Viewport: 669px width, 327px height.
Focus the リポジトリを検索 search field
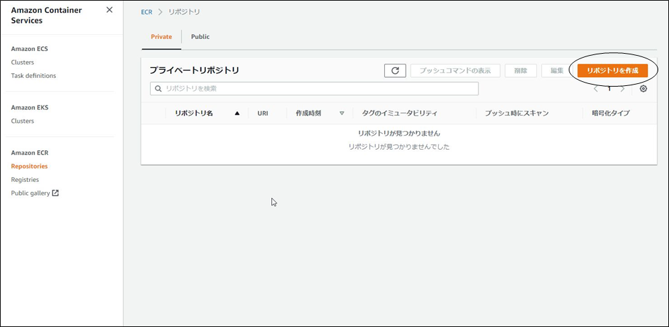[x=314, y=89]
